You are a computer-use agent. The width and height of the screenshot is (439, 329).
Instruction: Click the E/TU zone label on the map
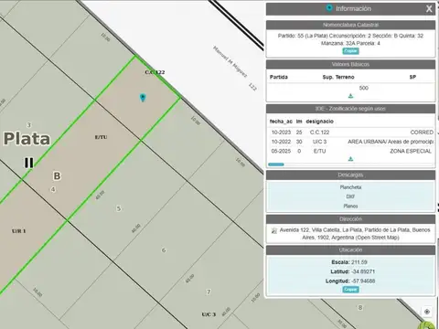(101, 137)
